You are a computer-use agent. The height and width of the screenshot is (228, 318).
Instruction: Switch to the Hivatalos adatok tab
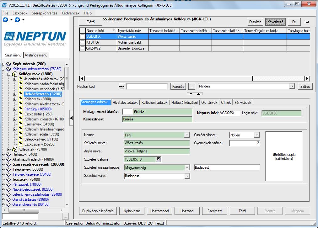click(x=125, y=102)
